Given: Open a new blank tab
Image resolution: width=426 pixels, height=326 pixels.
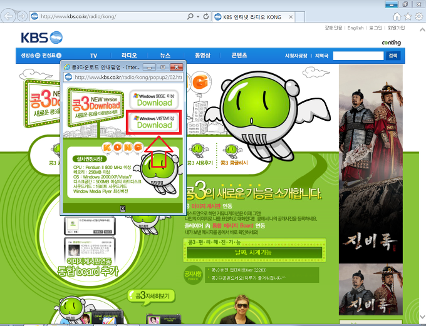Looking at the screenshot, I should [300, 17].
